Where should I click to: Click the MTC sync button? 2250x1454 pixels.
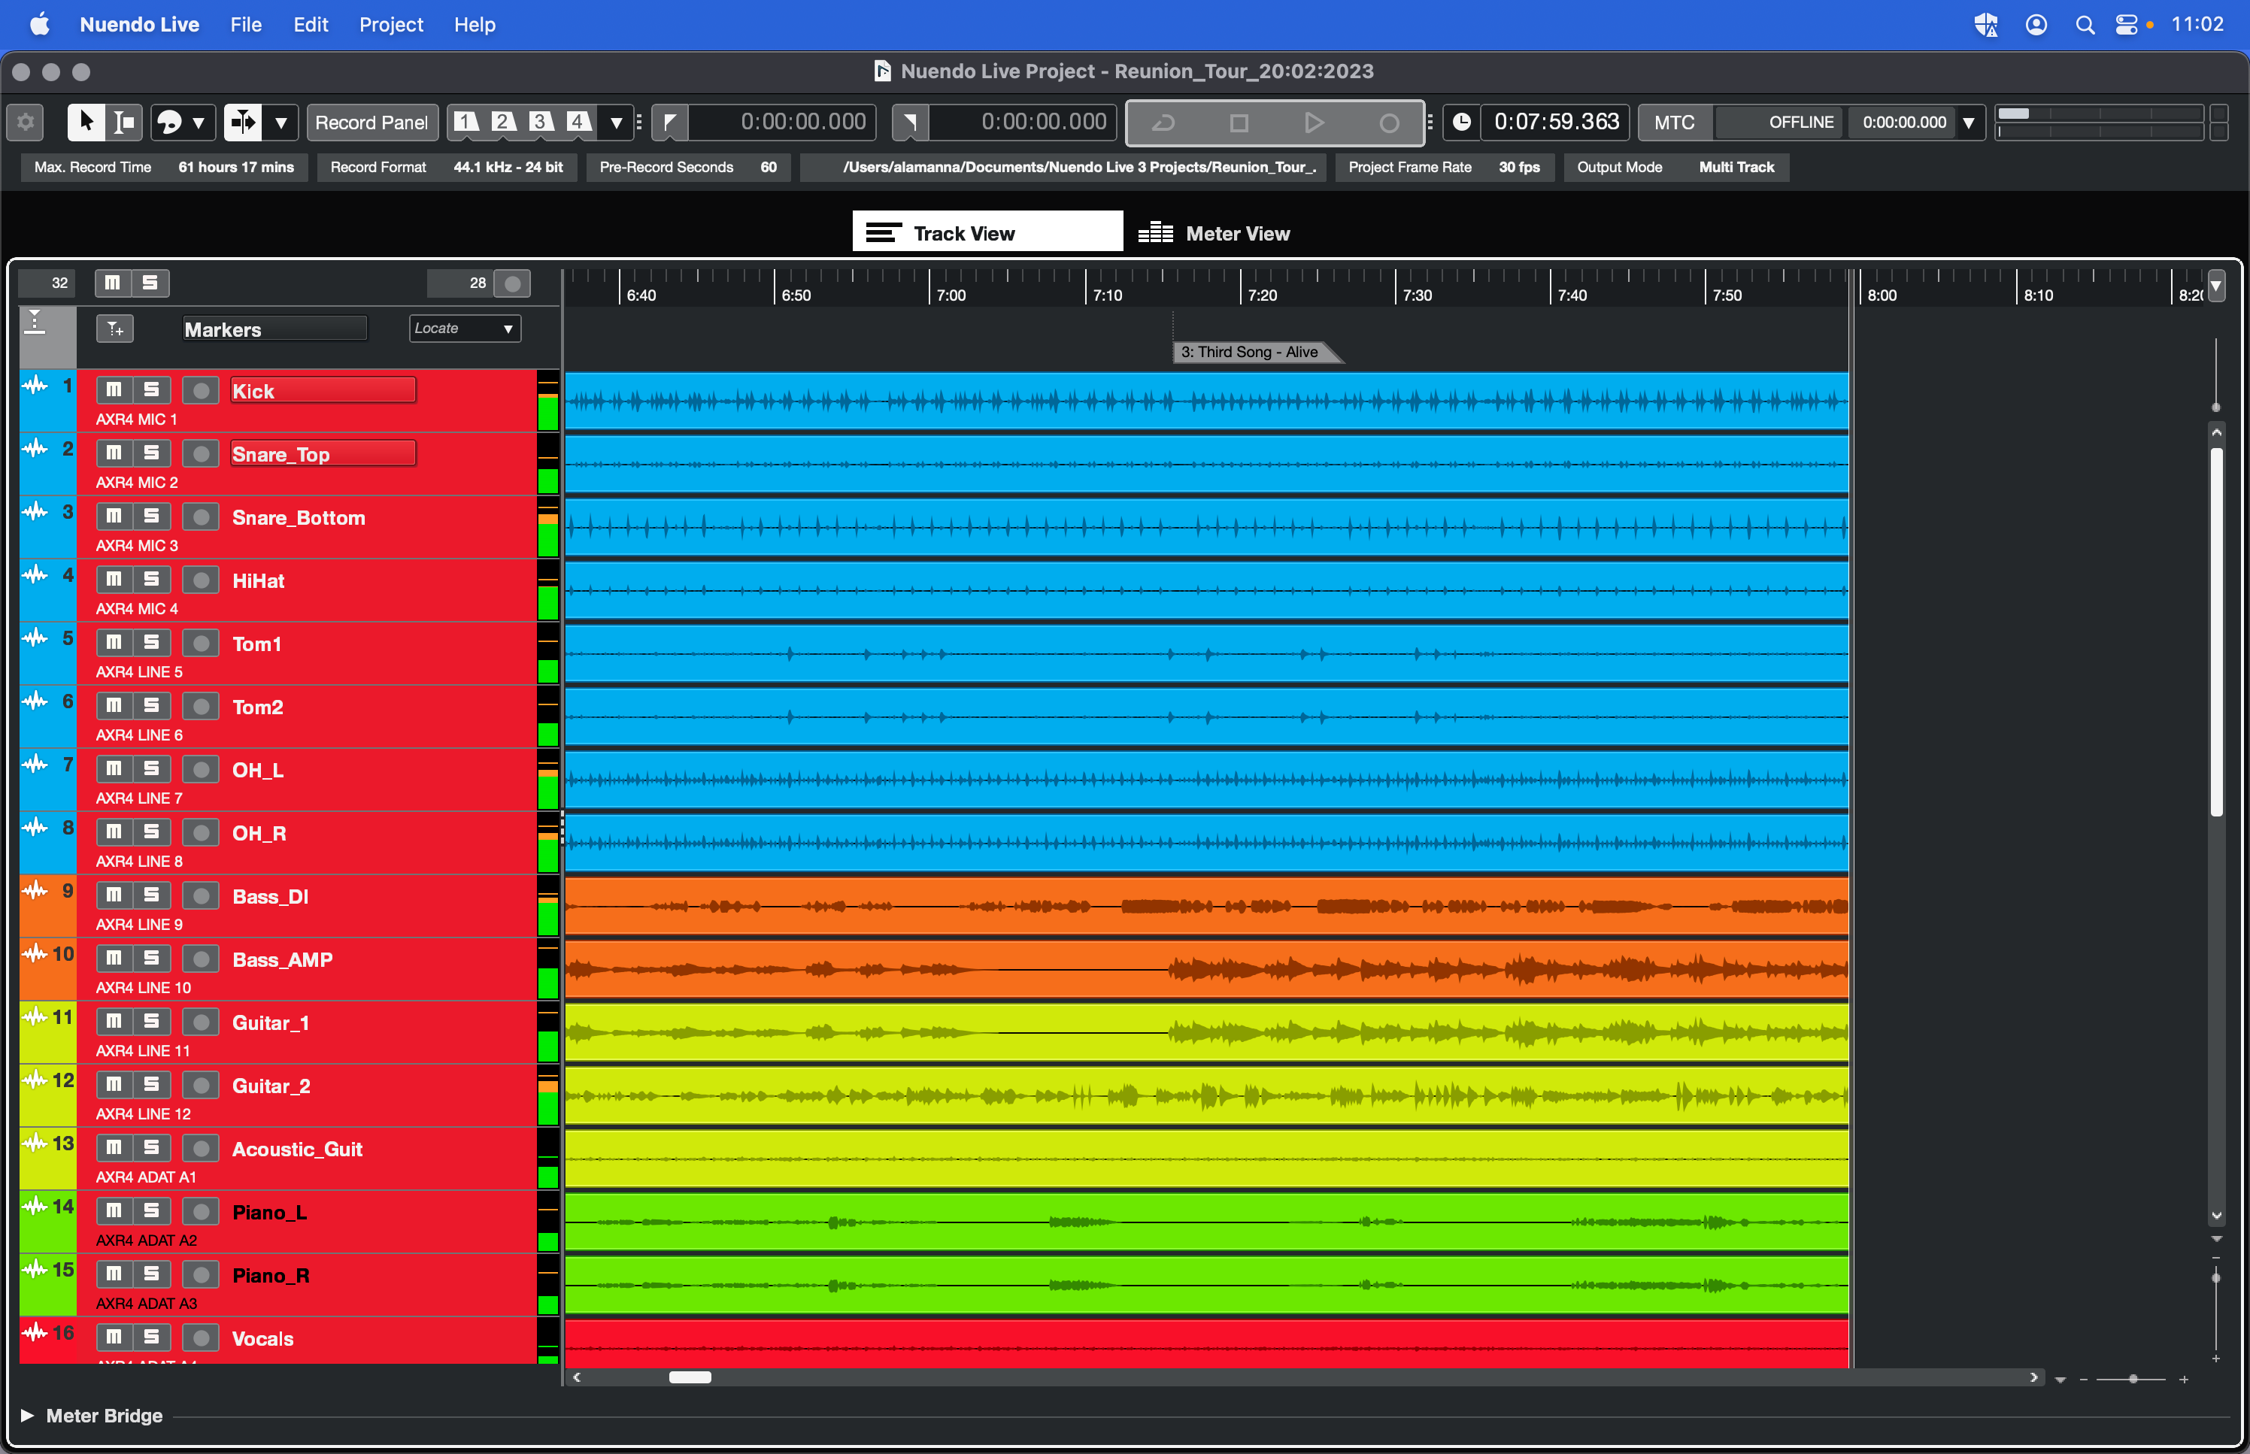(1673, 122)
